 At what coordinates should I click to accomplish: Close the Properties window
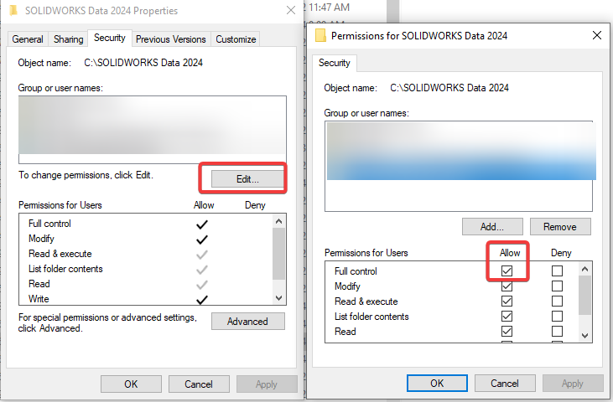(x=291, y=11)
